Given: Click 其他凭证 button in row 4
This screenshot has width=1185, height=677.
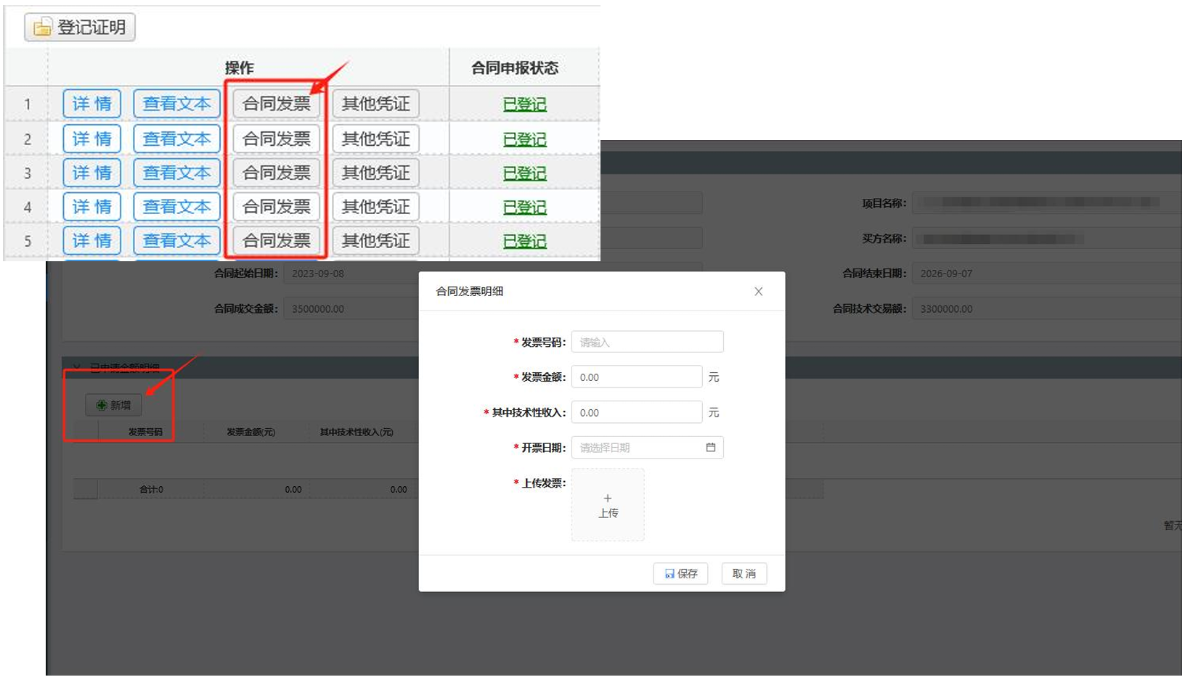Looking at the screenshot, I should [375, 207].
